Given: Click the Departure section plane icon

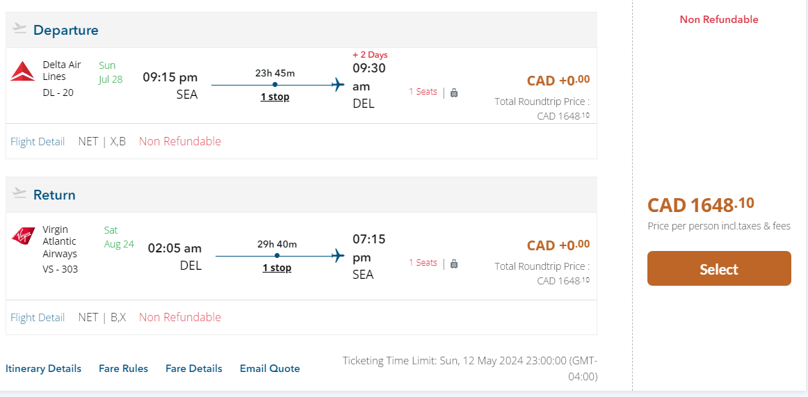Looking at the screenshot, I should (19, 29).
